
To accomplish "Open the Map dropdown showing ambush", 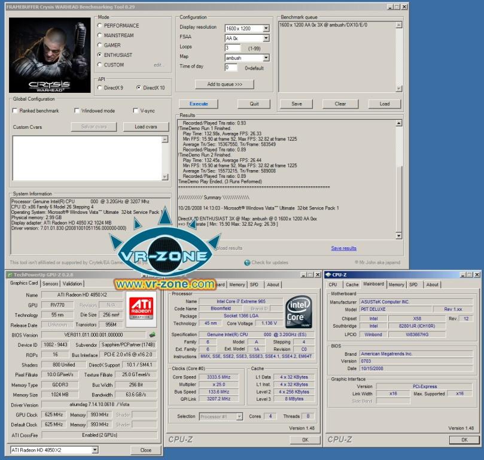I will click(266, 57).
